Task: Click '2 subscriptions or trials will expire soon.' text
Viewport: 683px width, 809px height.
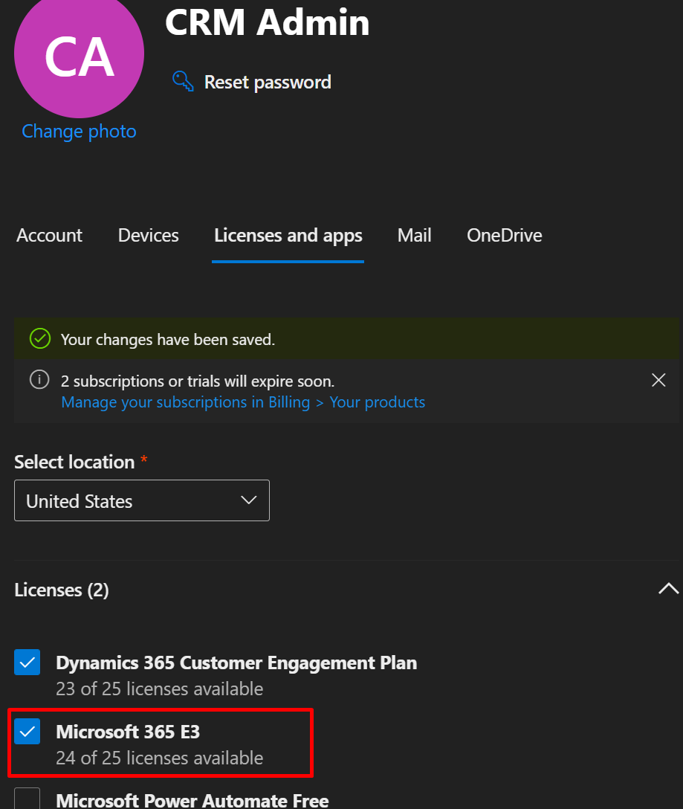Action: (198, 381)
